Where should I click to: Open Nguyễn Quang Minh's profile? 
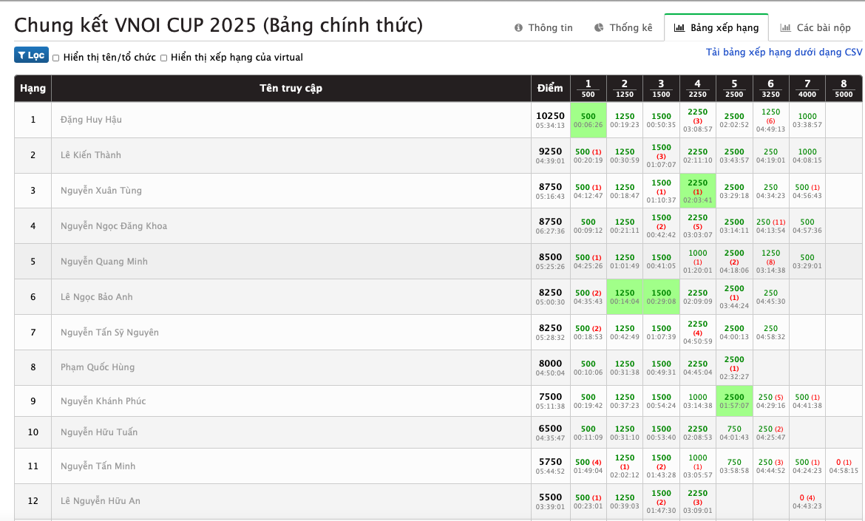click(104, 262)
